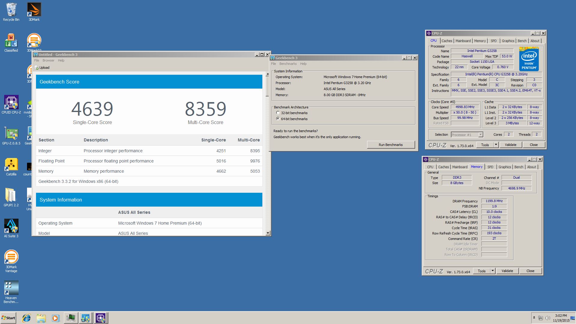Click the Close button in the lower CPU-Z window

[x=530, y=271]
